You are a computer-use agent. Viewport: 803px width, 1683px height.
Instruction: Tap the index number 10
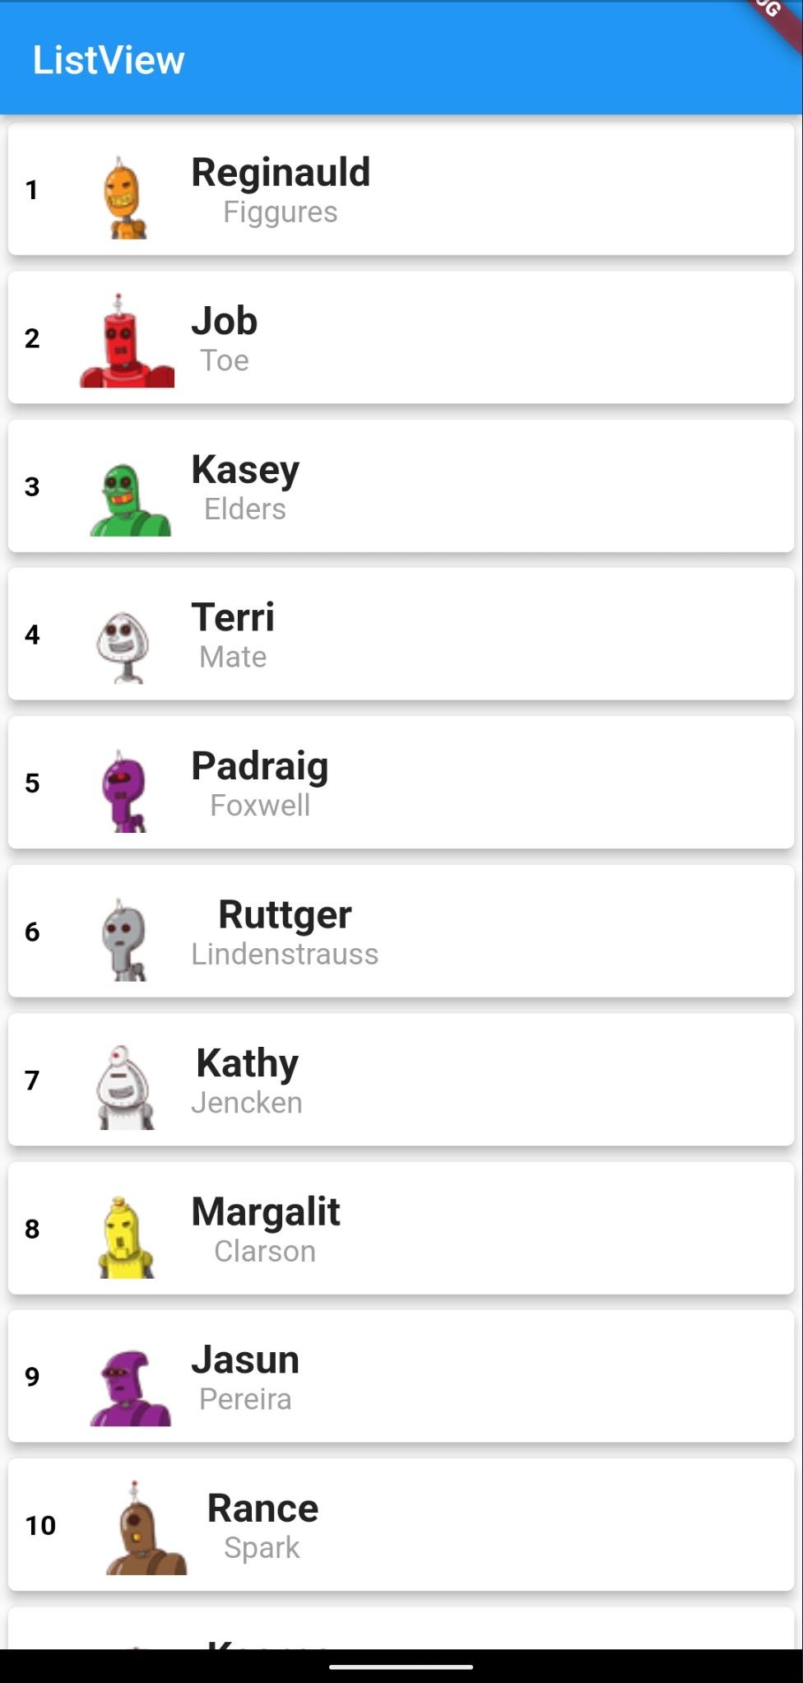40,1526
